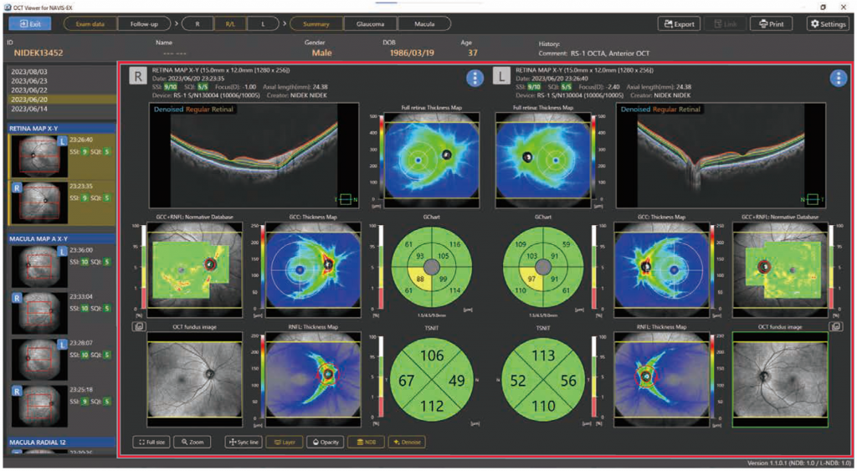Click right eye GCC+RNFL Normative Database map
The image size is (857, 471).
pyautogui.click(x=194, y=270)
